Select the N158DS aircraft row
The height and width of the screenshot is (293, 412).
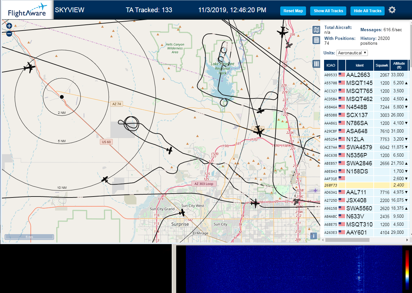coord(366,171)
